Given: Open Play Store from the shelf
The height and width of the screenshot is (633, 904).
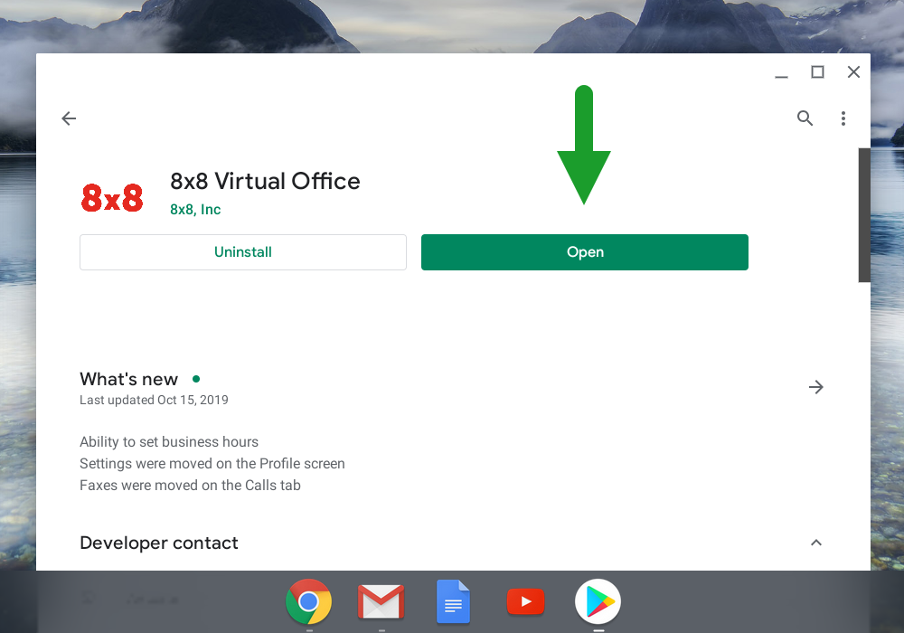Looking at the screenshot, I should (x=598, y=602).
